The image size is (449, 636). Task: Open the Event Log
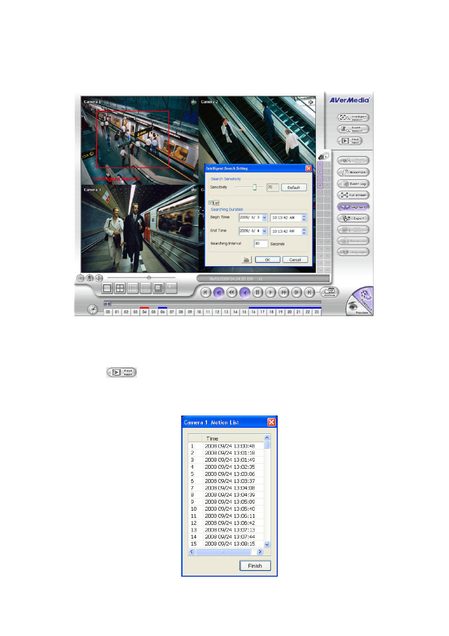click(353, 184)
